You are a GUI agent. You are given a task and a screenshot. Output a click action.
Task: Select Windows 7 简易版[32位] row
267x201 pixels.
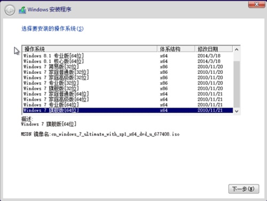[x=128, y=67]
